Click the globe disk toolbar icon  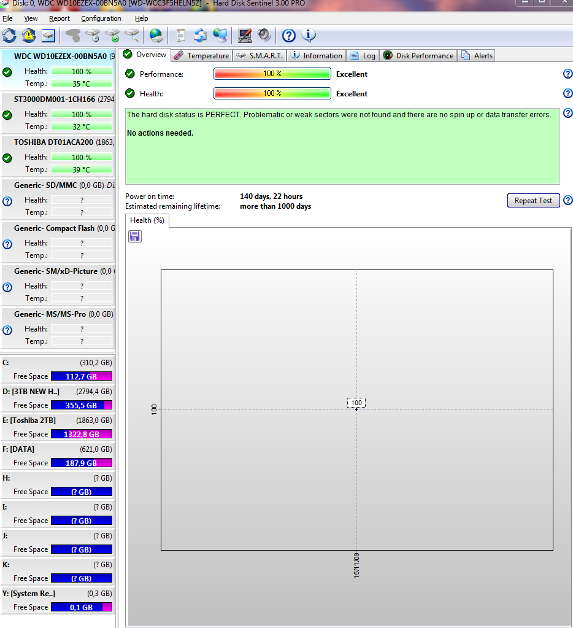156,35
